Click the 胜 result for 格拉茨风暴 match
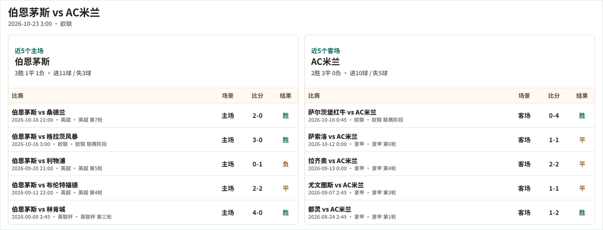The width and height of the screenshot is (603, 230). [x=286, y=140]
